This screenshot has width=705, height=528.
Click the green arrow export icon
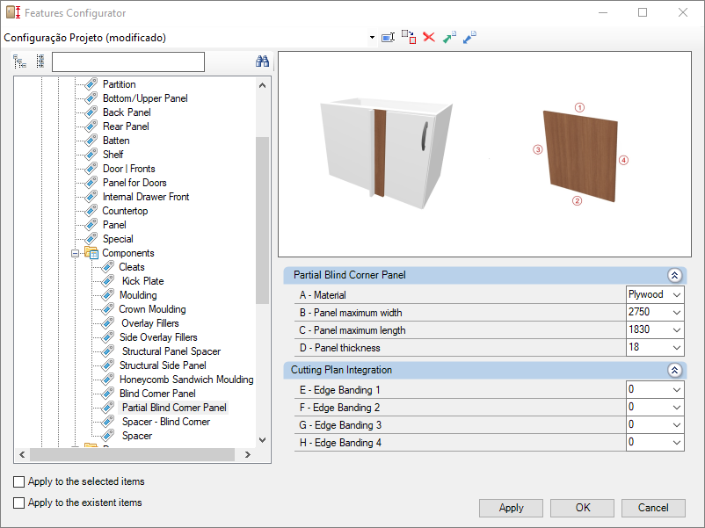449,37
